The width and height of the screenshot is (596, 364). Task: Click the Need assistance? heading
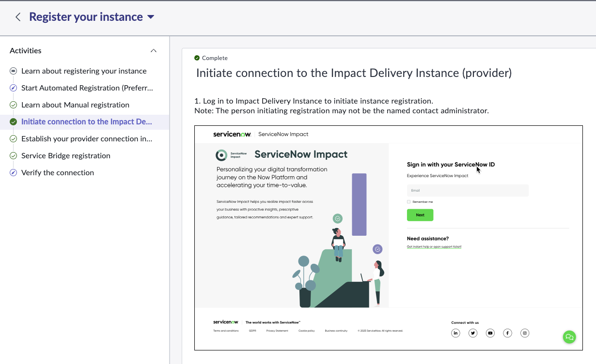(428, 239)
